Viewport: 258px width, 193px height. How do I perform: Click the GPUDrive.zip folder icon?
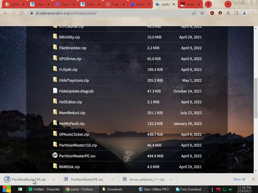(55, 58)
